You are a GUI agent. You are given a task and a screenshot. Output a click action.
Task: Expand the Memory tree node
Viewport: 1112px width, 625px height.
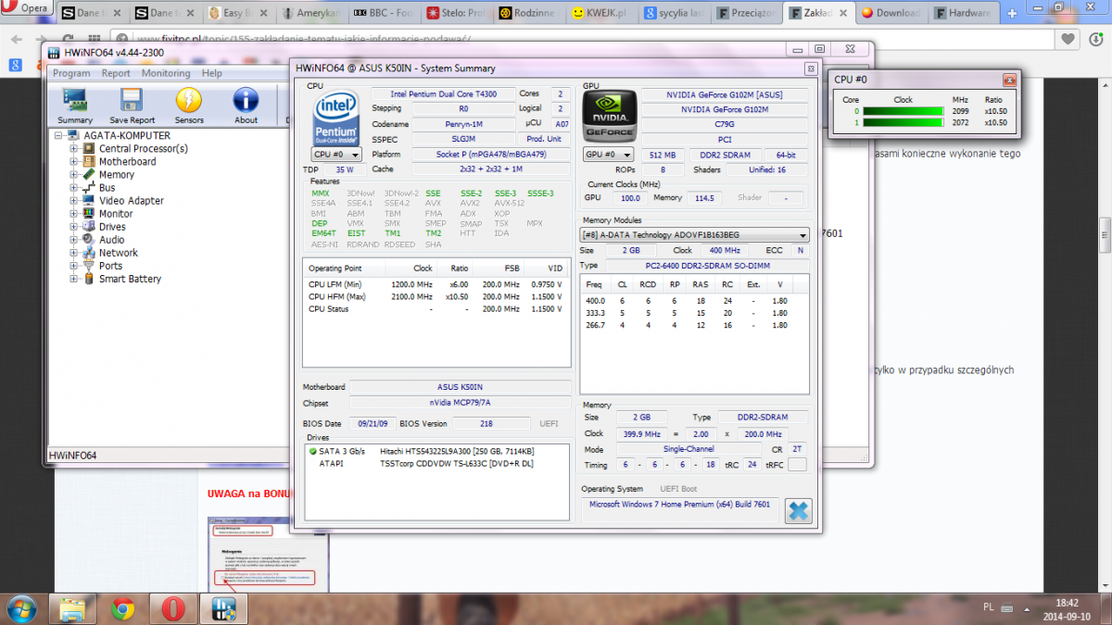coord(74,174)
